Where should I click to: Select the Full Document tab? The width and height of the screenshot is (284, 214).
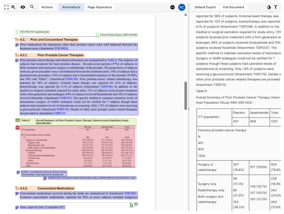tap(233, 7)
